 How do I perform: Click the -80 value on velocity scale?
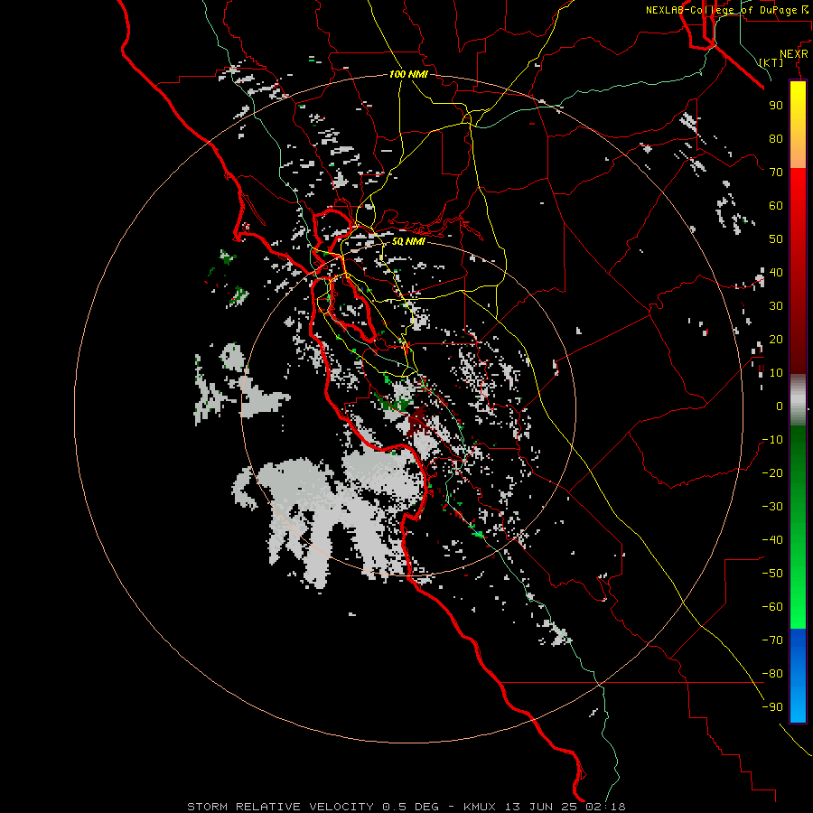pos(772,674)
